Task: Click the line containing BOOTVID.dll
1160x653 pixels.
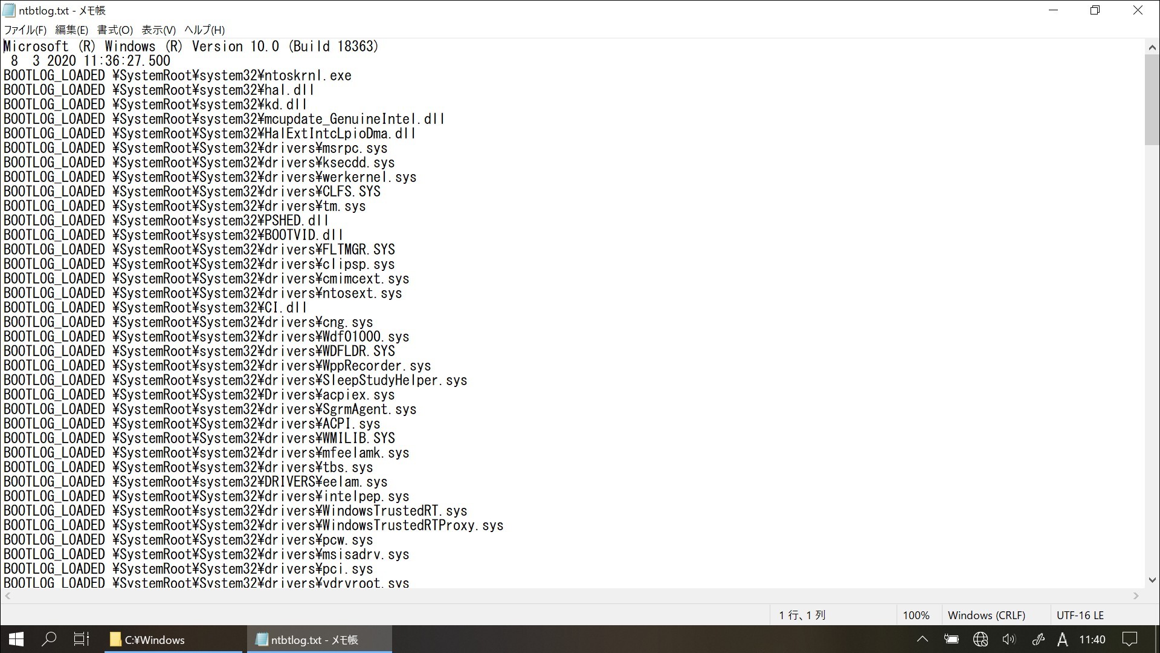Action: pyautogui.click(x=173, y=235)
